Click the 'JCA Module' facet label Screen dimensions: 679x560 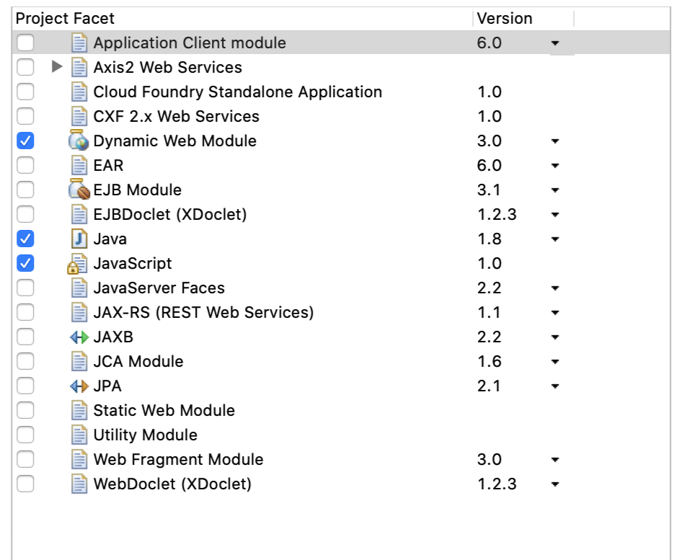click(138, 362)
